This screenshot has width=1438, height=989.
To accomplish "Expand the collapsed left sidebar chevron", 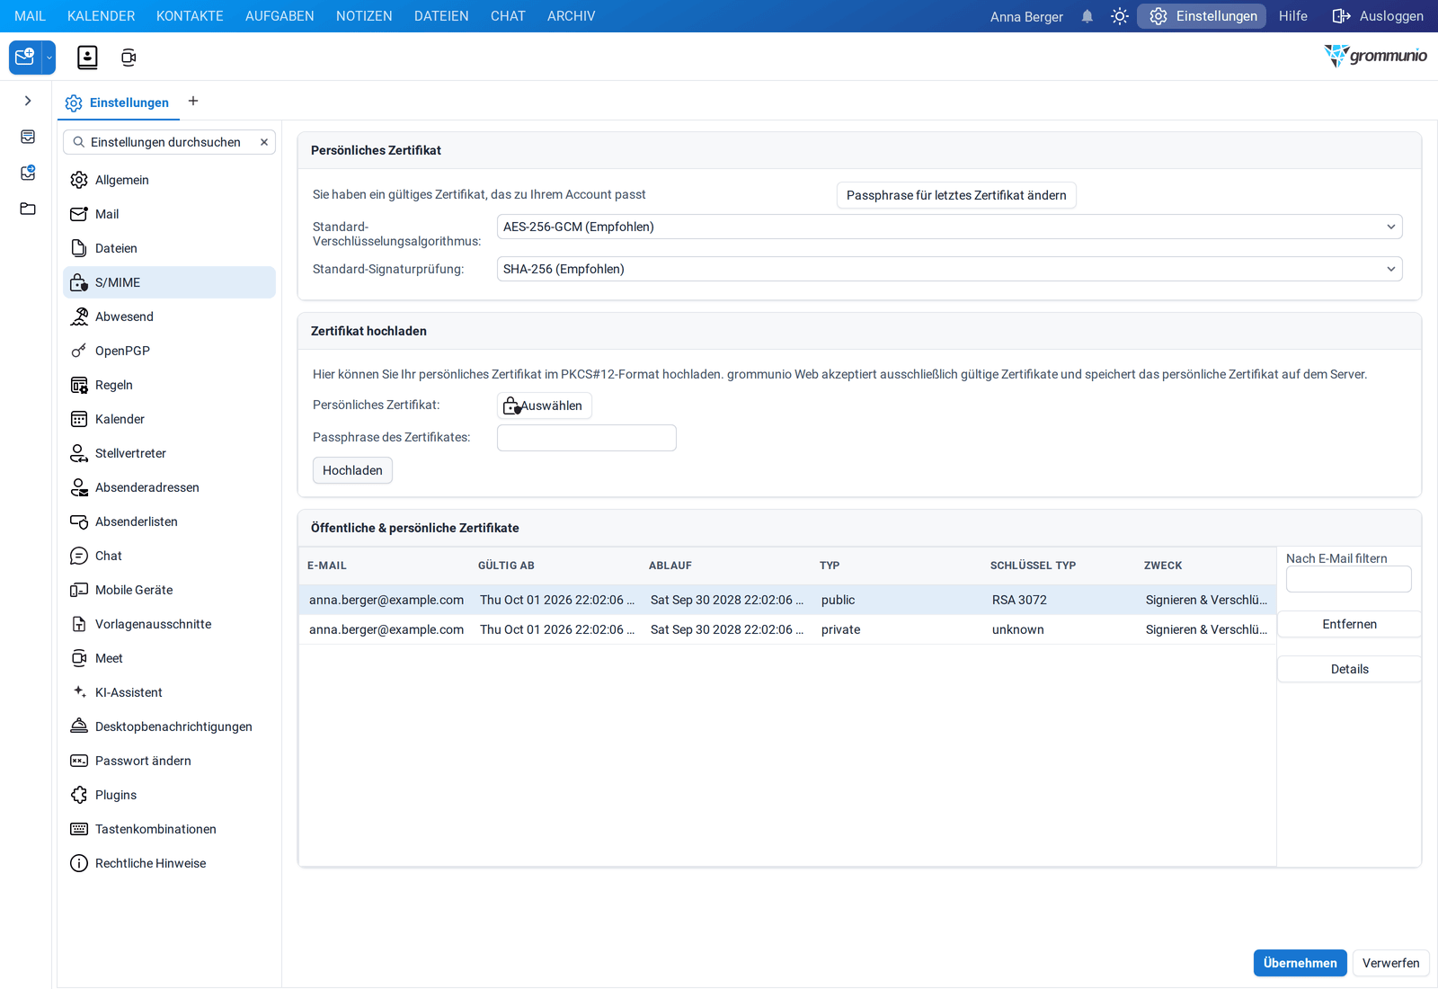I will [x=28, y=101].
